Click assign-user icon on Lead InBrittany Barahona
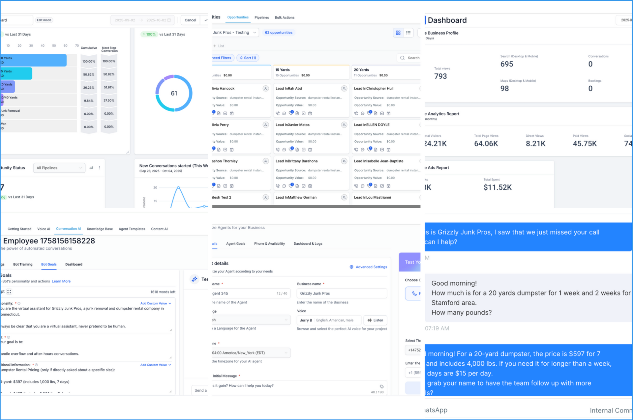The width and height of the screenshot is (633, 420). pos(344,161)
